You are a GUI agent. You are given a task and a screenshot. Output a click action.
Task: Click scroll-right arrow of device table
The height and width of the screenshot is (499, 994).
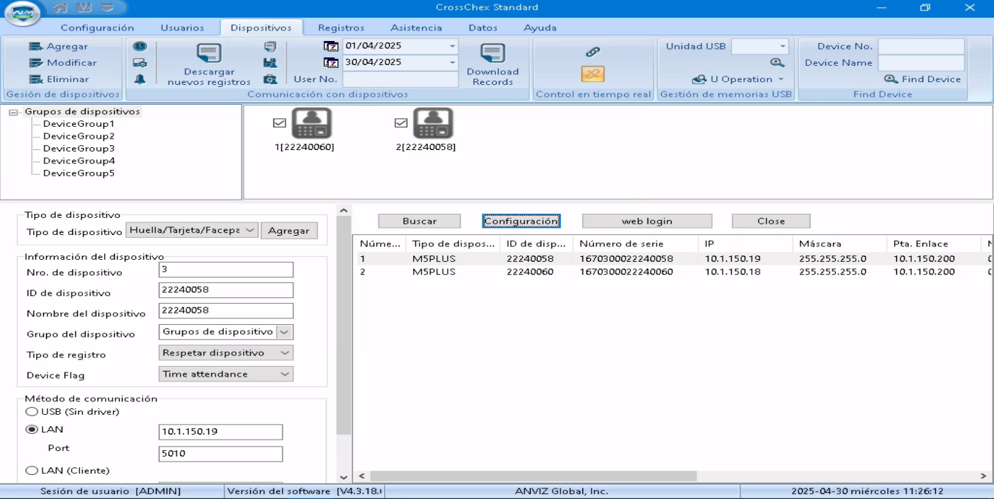[983, 476]
